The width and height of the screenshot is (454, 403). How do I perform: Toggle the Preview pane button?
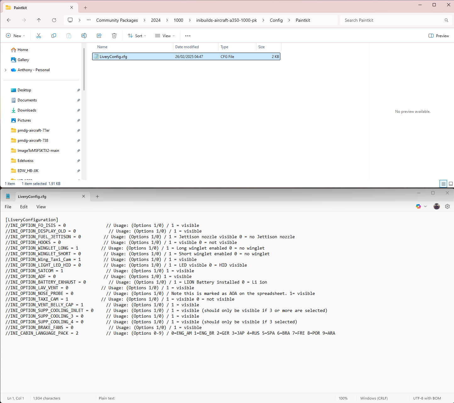(439, 36)
